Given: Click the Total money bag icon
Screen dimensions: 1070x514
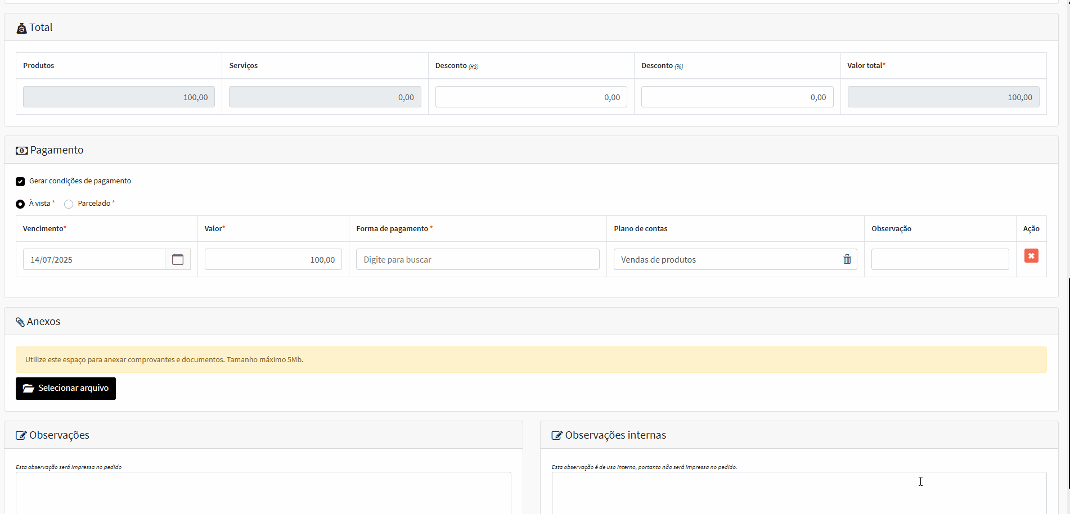Looking at the screenshot, I should [21, 28].
